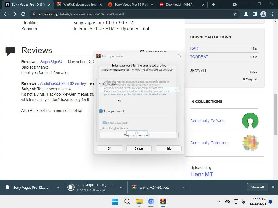Click SHOW ALL download files
Viewport: 278px width, 208px height.
coord(198,71)
